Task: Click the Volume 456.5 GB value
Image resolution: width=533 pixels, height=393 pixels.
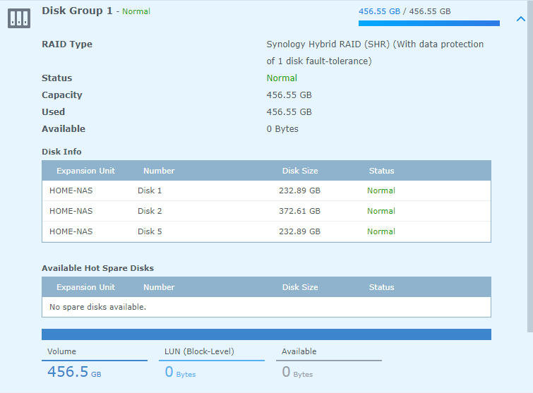Action: point(74,372)
